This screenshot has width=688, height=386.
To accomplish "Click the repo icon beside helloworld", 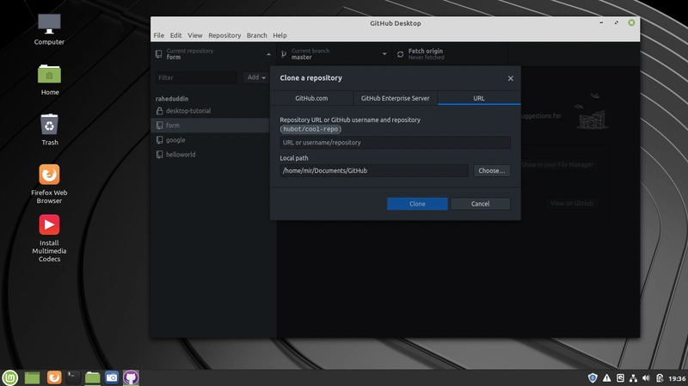I will (159, 155).
